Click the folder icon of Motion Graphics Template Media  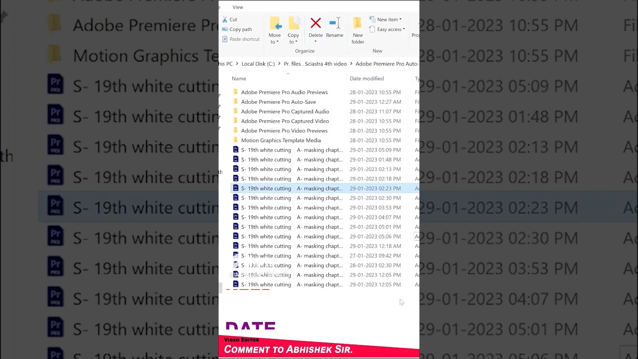tap(236, 140)
